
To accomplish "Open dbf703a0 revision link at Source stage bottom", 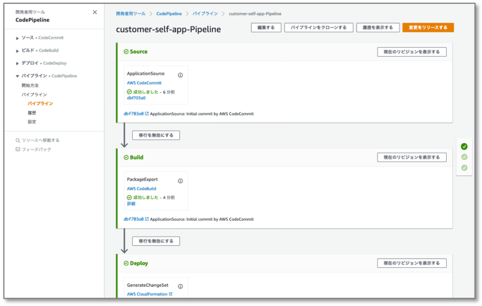I will [133, 114].
